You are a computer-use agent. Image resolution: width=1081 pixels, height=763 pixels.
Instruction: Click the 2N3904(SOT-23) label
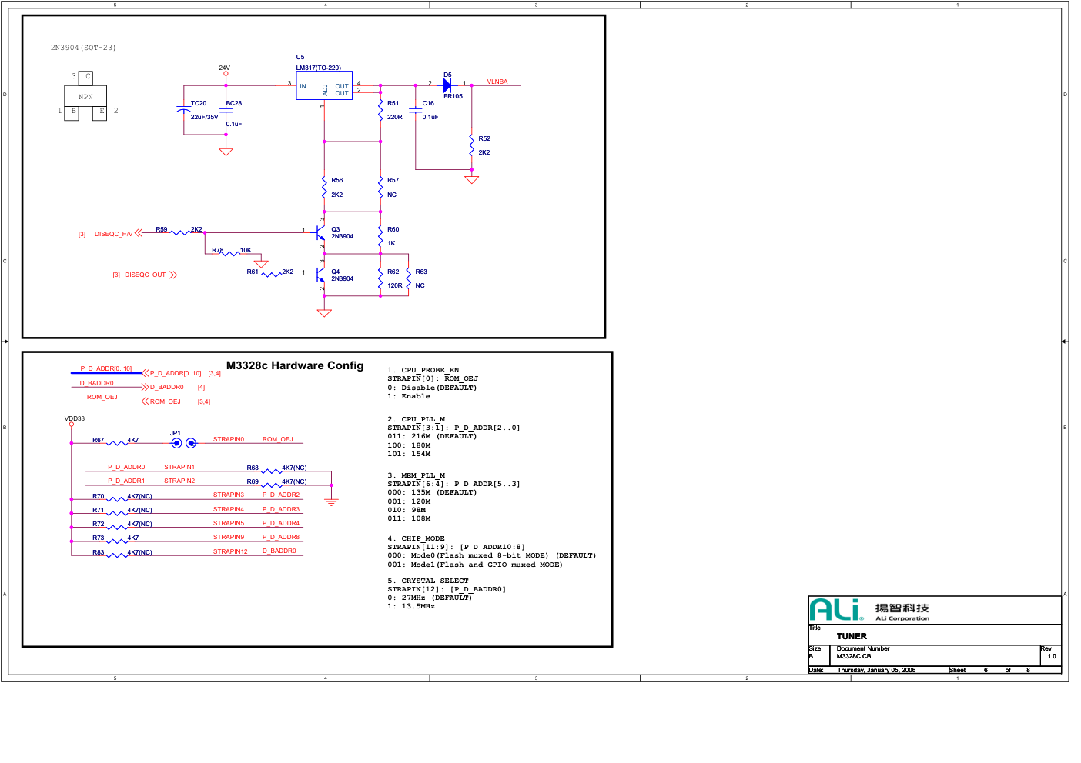(83, 48)
